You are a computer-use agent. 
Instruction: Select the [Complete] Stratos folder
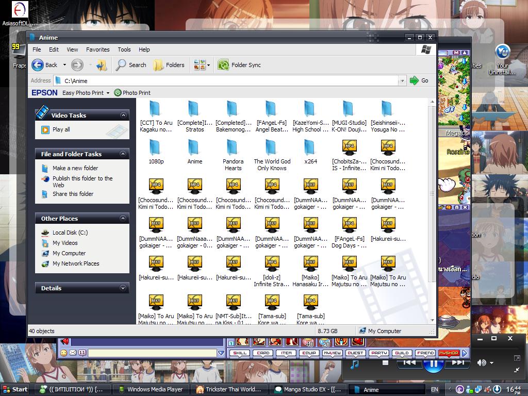[194, 117]
